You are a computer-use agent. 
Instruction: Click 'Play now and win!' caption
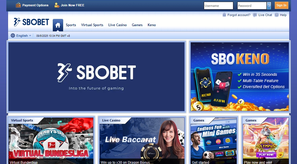click(x=258, y=162)
